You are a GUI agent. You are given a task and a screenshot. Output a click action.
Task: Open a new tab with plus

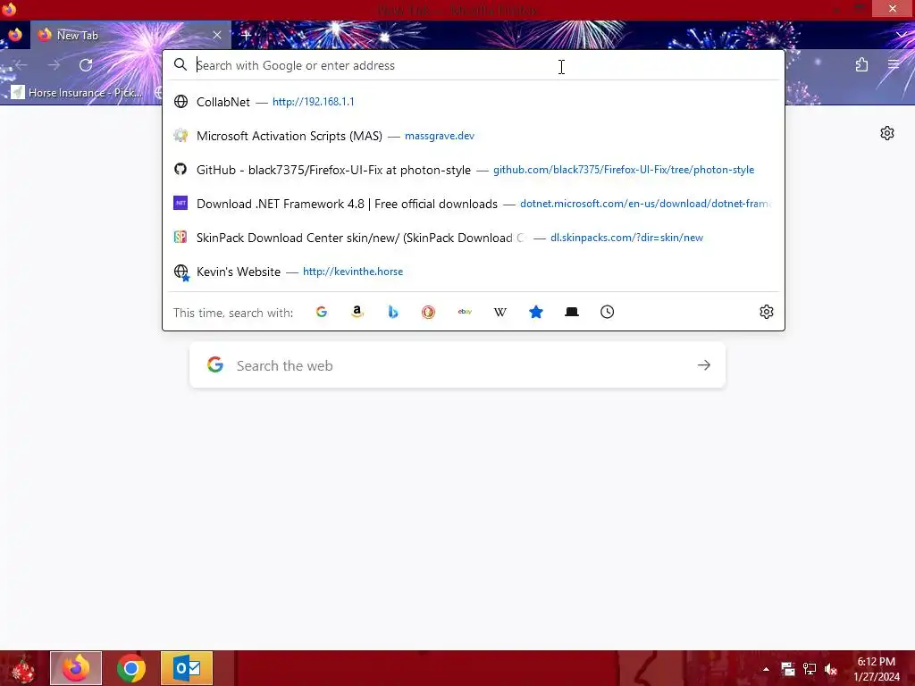point(246,35)
